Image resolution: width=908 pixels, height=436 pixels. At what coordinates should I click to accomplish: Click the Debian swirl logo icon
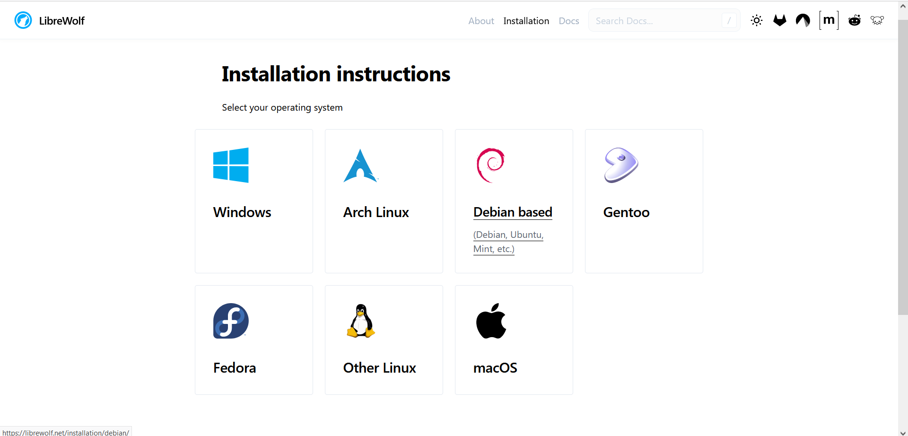point(491,165)
